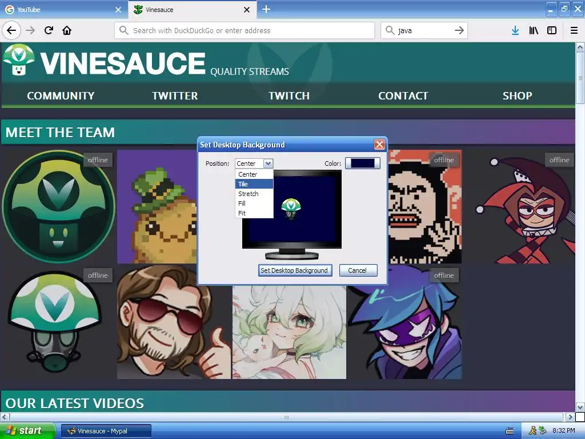Close the Vinesauce tab

[x=247, y=10]
